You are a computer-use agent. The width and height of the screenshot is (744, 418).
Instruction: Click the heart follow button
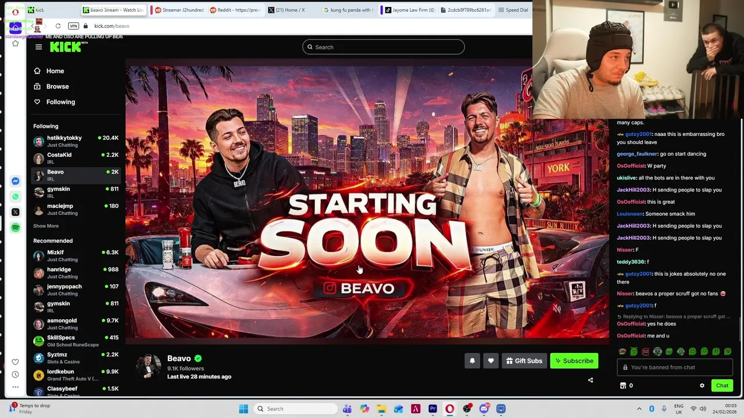[x=491, y=361]
